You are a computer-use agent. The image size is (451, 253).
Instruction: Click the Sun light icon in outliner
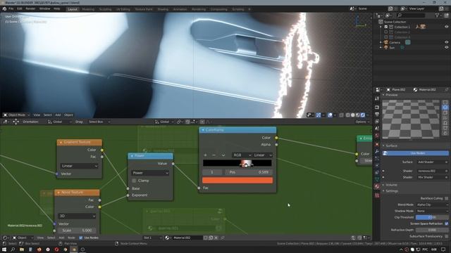(x=386, y=47)
